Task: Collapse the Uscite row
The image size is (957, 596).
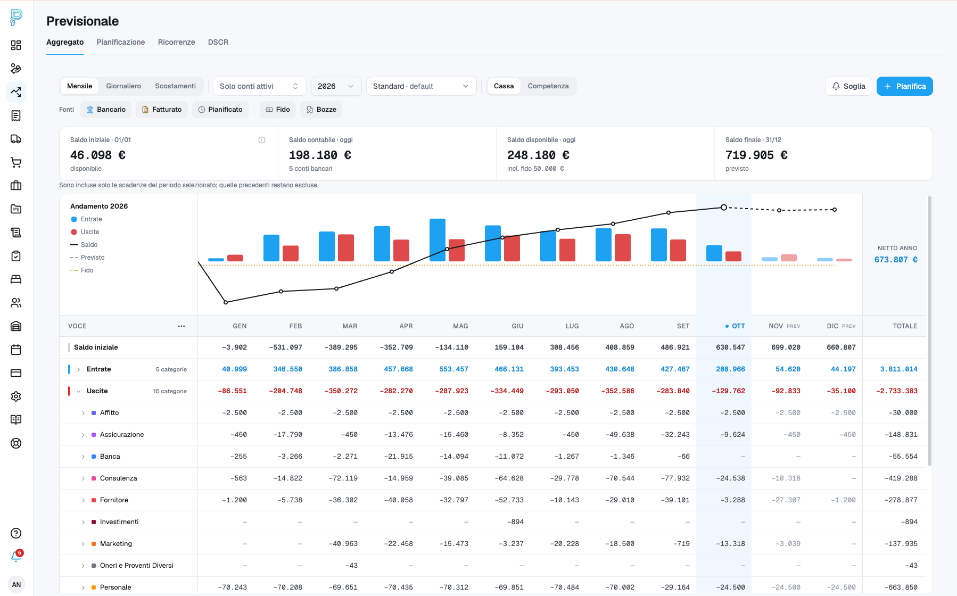Action: [x=78, y=391]
